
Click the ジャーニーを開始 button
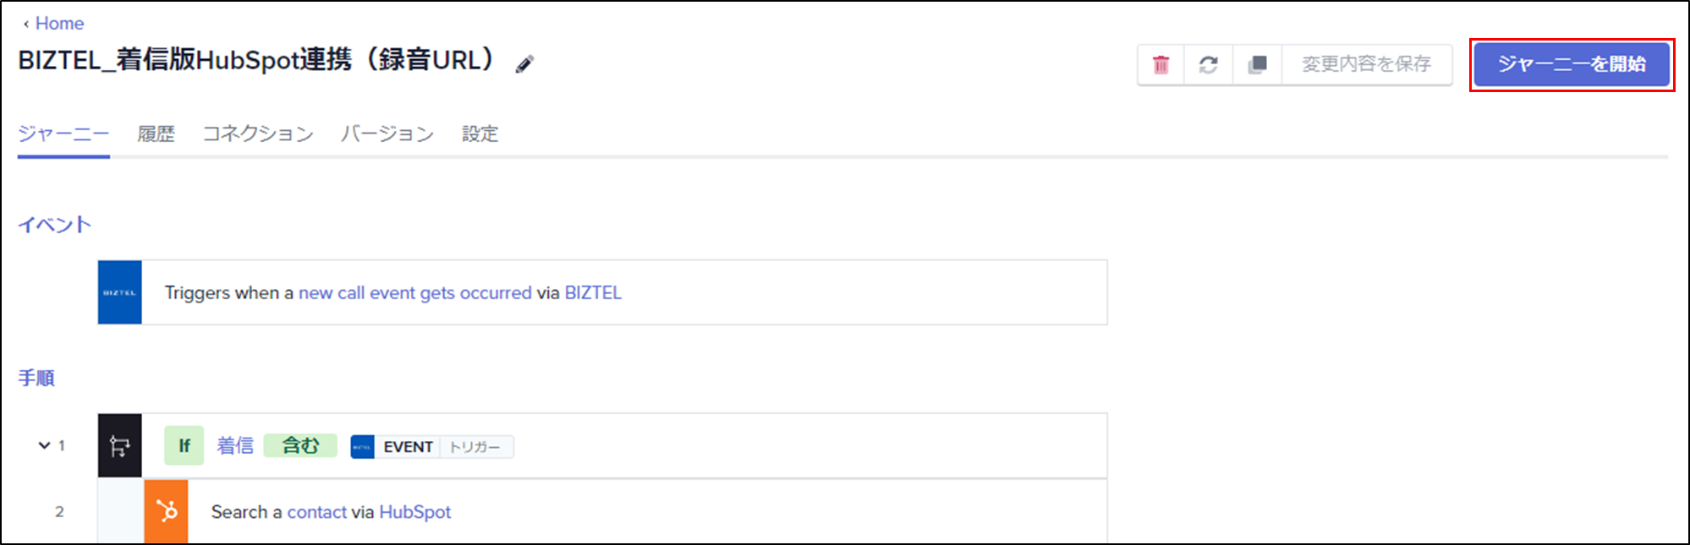pos(1572,64)
